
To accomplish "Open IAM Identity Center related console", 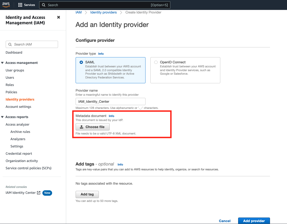I will coord(21,192).
